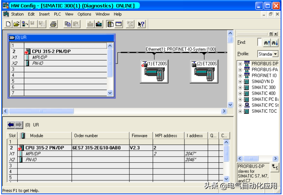Viewport: 283px width, 195px height.
Task: Click the Print toolbar icon
Action: click(53, 24)
